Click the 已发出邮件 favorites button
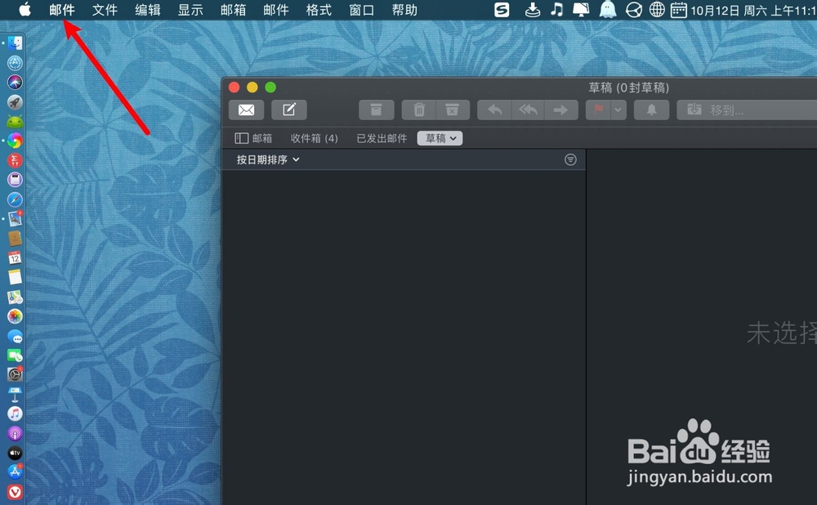817x505 pixels. (381, 138)
